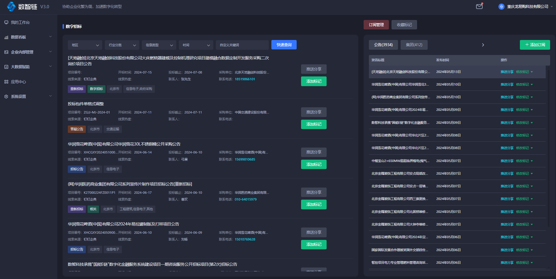Click 添加标记 for 天地融创 tender listing

[x=314, y=81]
